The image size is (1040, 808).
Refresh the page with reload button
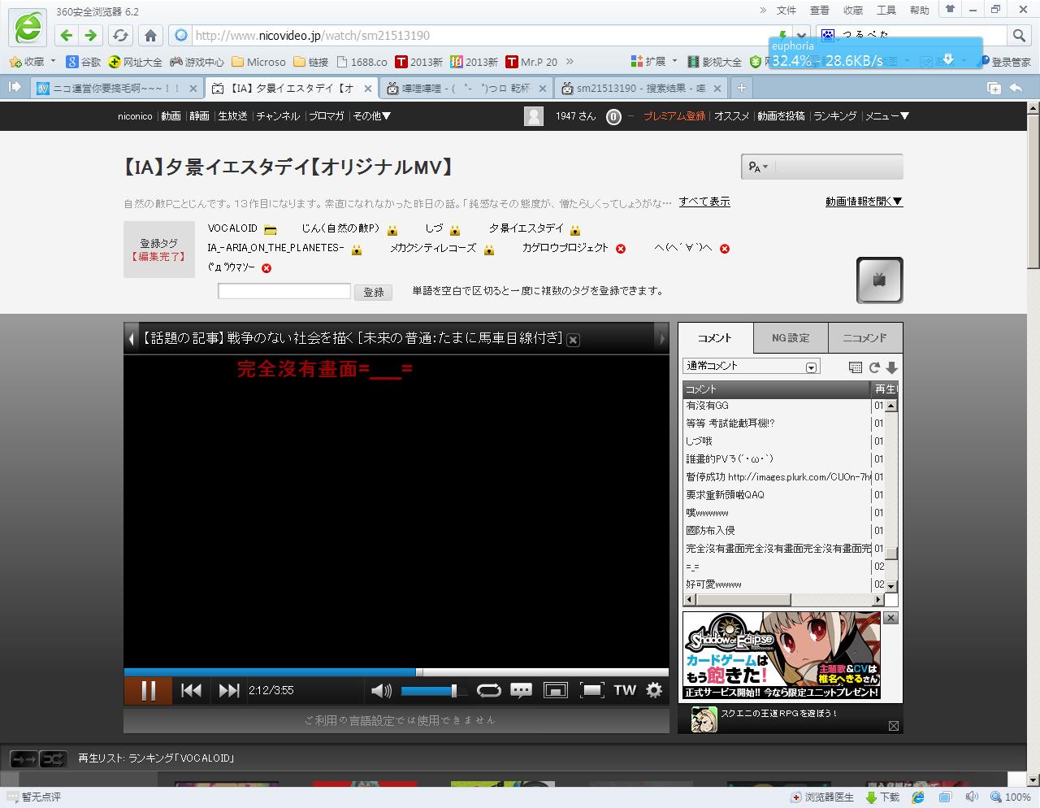click(x=120, y=36)
